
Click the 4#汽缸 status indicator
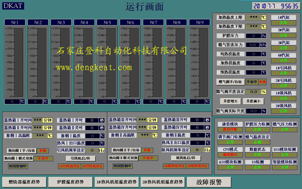(283, 60)
